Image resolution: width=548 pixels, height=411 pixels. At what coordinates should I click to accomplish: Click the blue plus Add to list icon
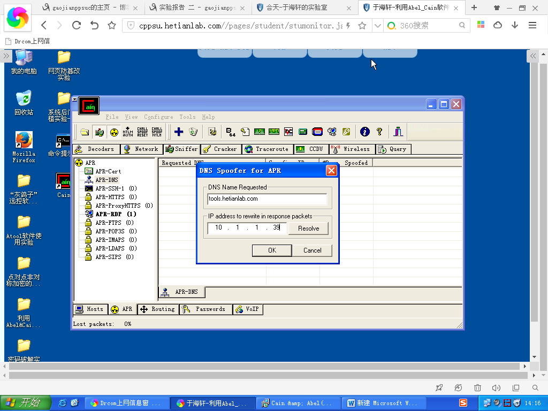coord(179,132)
